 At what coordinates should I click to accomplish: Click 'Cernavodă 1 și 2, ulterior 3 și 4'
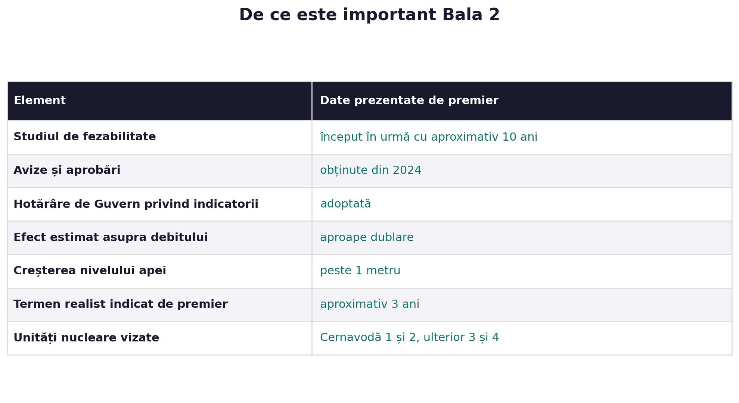point(409,338)
